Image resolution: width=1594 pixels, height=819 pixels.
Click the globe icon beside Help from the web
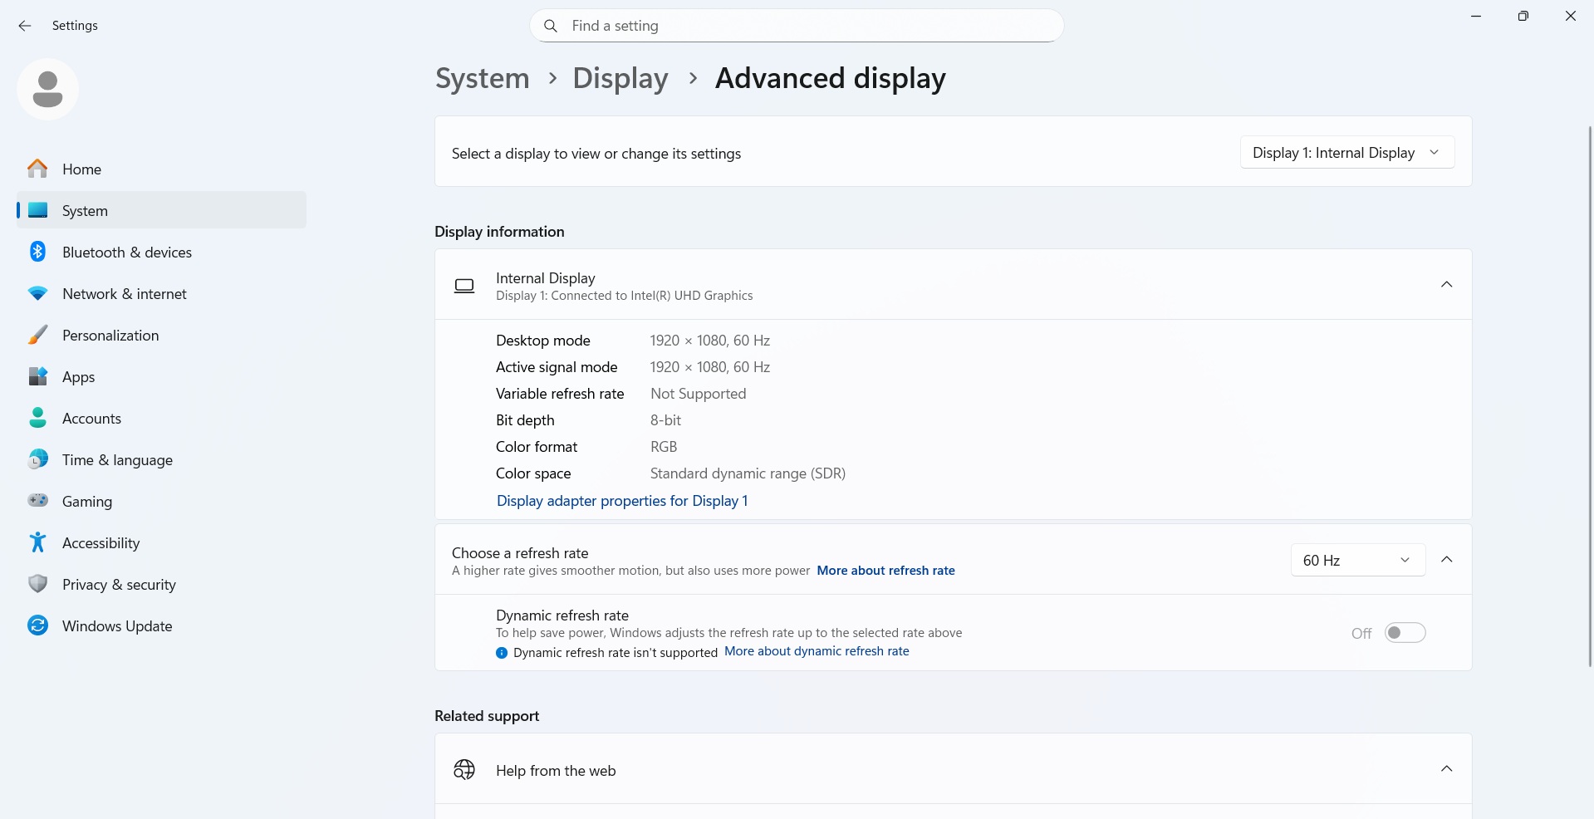pyautogui.click(x=464, y=769)
